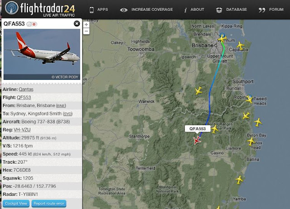Open the Qantas airline link

coord(26,89)
